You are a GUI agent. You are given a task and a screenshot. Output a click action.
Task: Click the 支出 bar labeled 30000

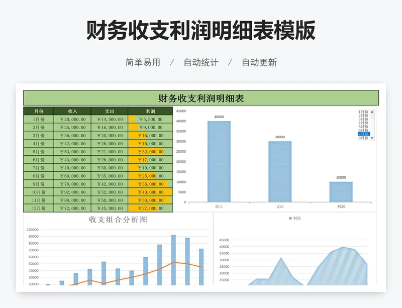coord(280,171)
